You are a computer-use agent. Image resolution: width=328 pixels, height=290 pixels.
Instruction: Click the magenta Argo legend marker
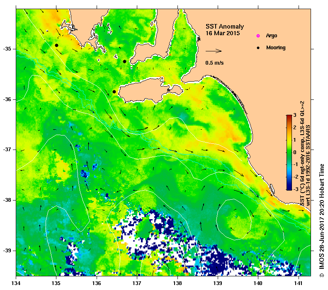[258, 36]
